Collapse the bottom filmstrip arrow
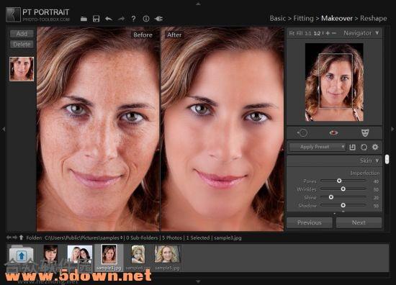396x285 pixels. 198,281
